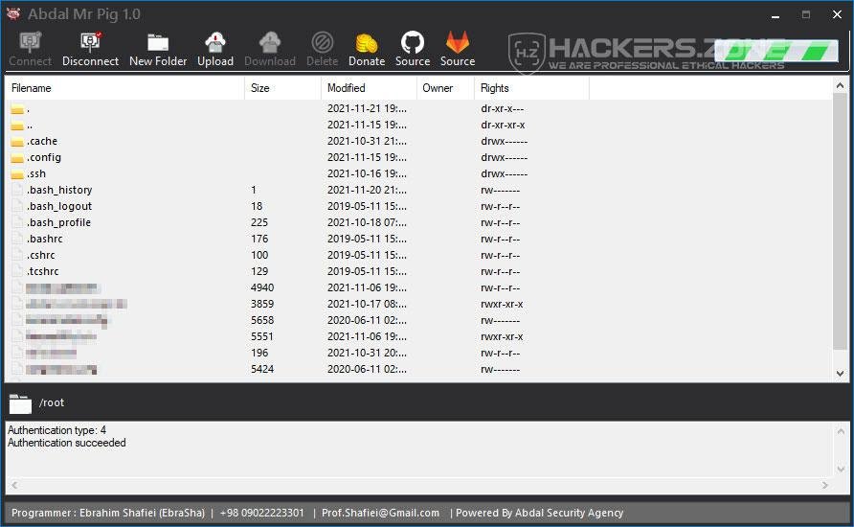Click the modified date 2021-11-21 19:...
This screenshot has height=527, width=854.
(x=367, y=108)
